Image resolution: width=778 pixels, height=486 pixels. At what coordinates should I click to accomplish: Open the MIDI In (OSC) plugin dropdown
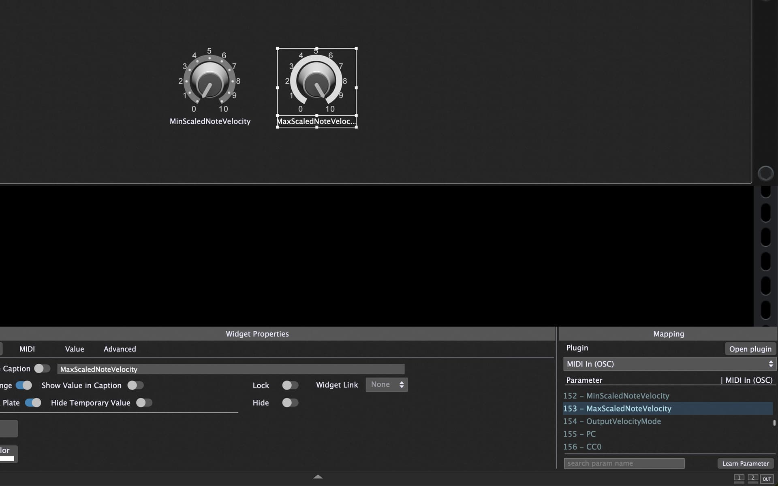coord(669,364)
